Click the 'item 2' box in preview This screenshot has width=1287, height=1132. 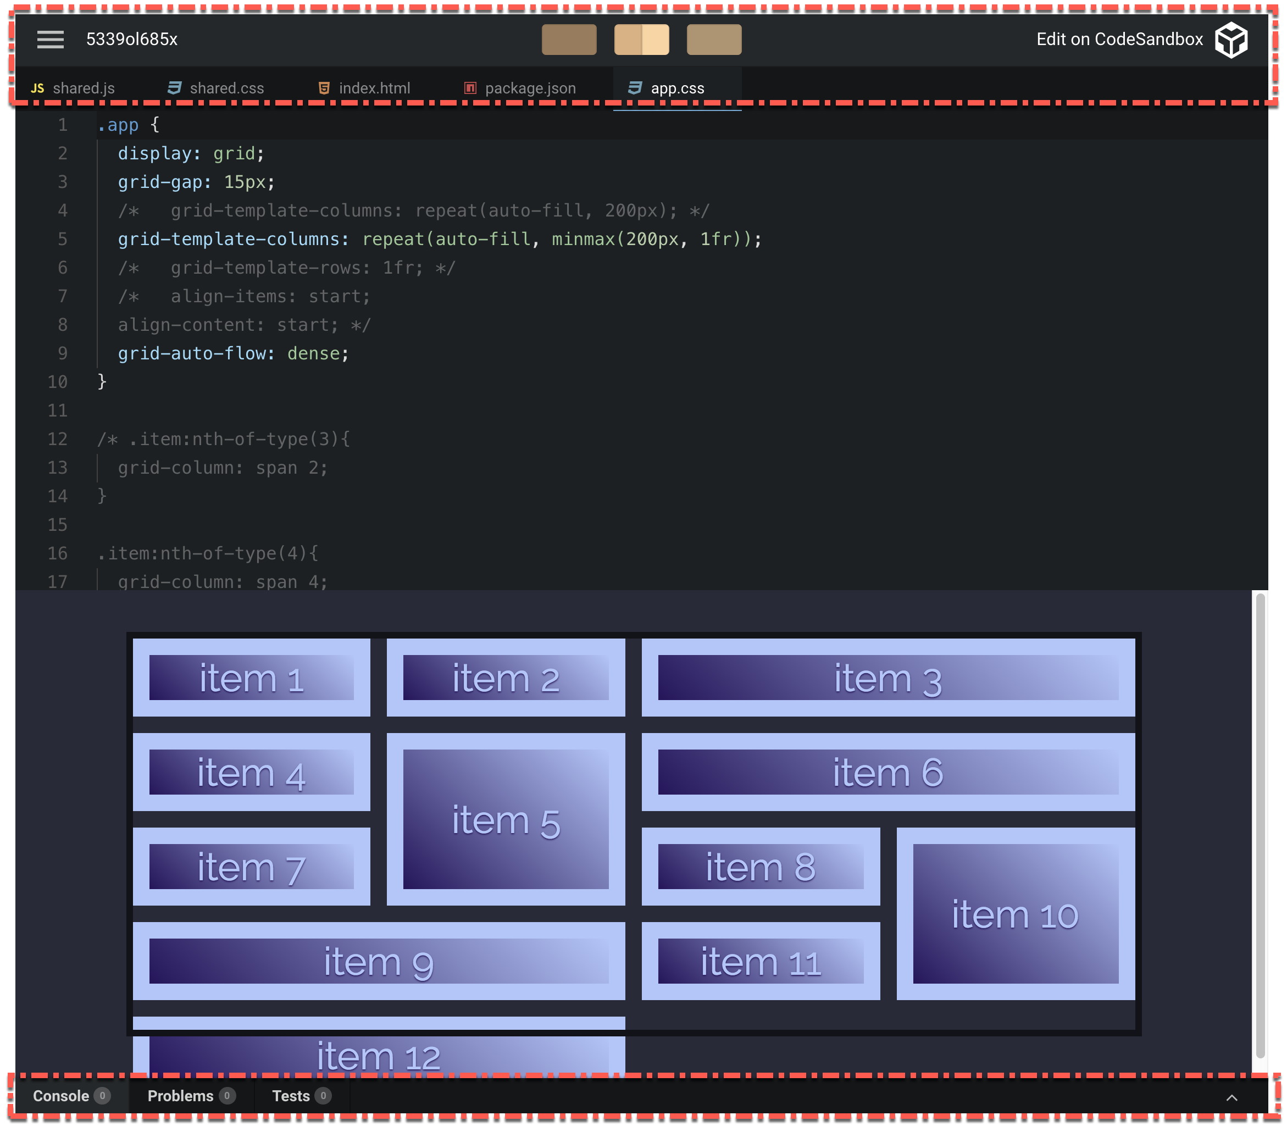pos(506,678)
